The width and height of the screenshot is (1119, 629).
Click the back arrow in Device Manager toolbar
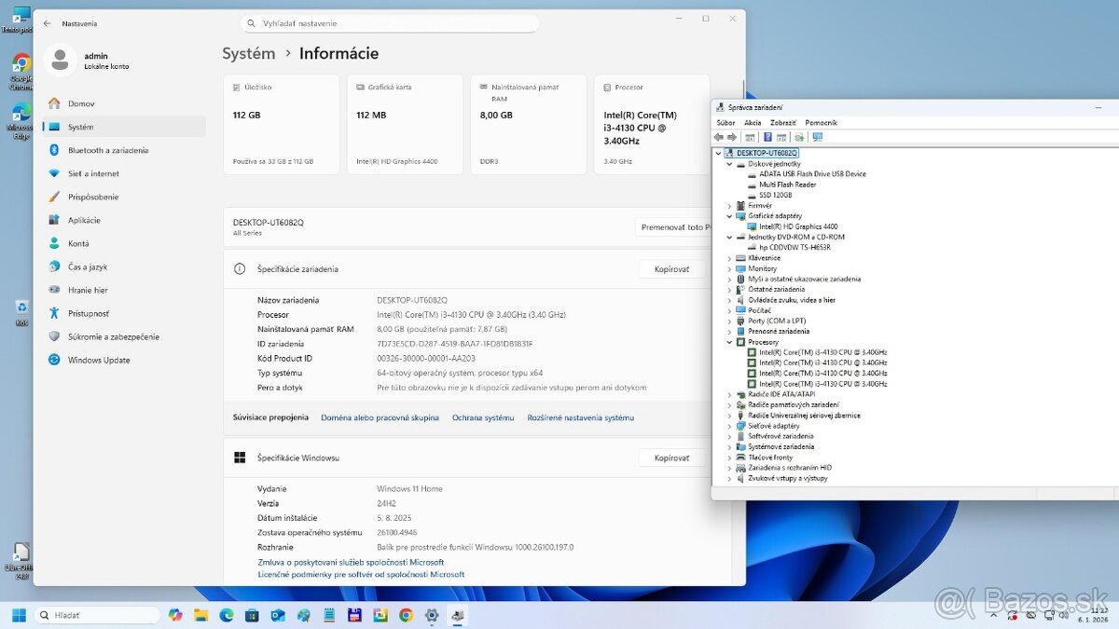tap(719, 137)
